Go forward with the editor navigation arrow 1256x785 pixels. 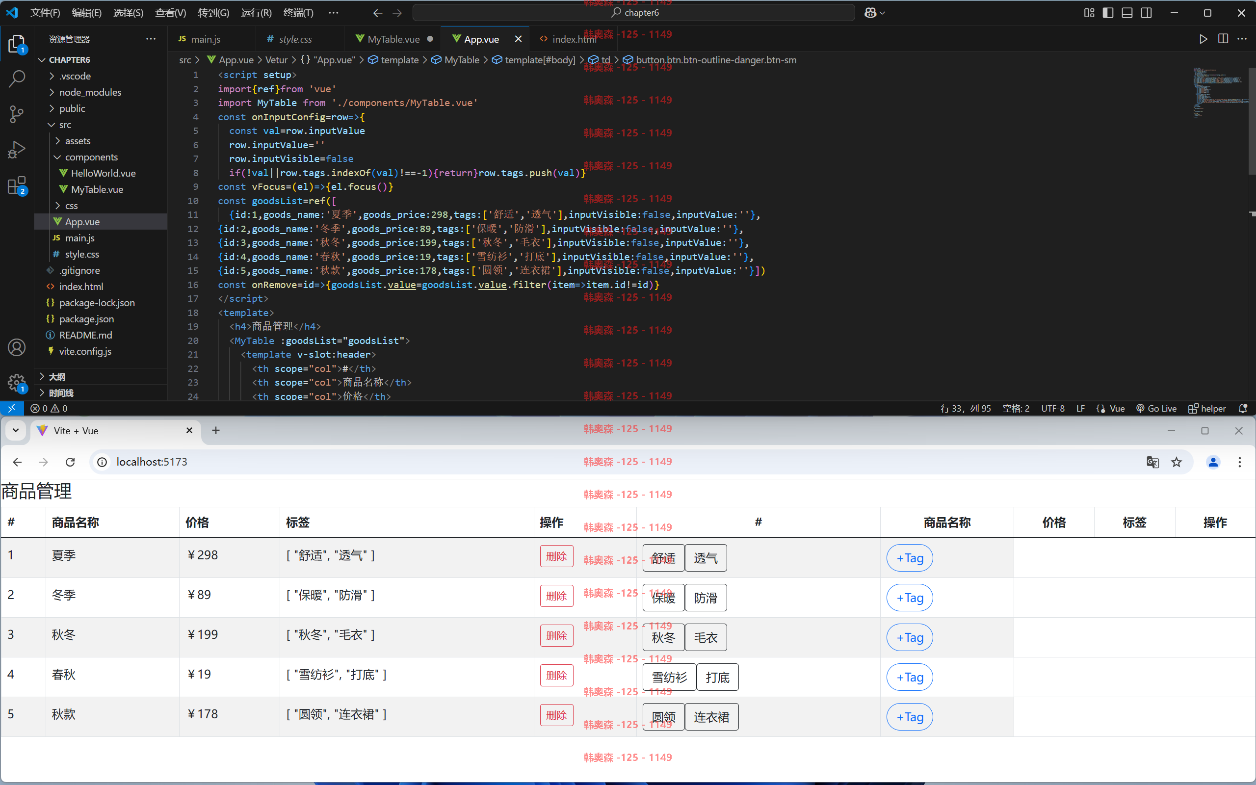pos(397,13)
